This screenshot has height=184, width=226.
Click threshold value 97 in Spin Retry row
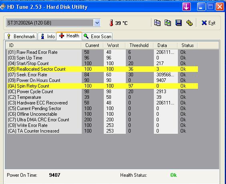point(131,86)
